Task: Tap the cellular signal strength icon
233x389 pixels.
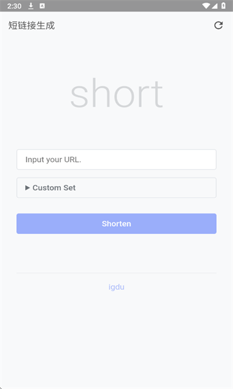Action: click(x=214, y=6)
